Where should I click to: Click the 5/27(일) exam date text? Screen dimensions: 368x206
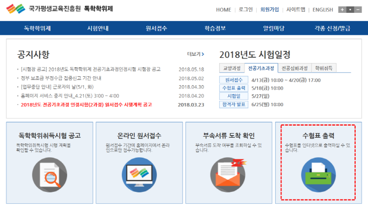coord(260,96)
